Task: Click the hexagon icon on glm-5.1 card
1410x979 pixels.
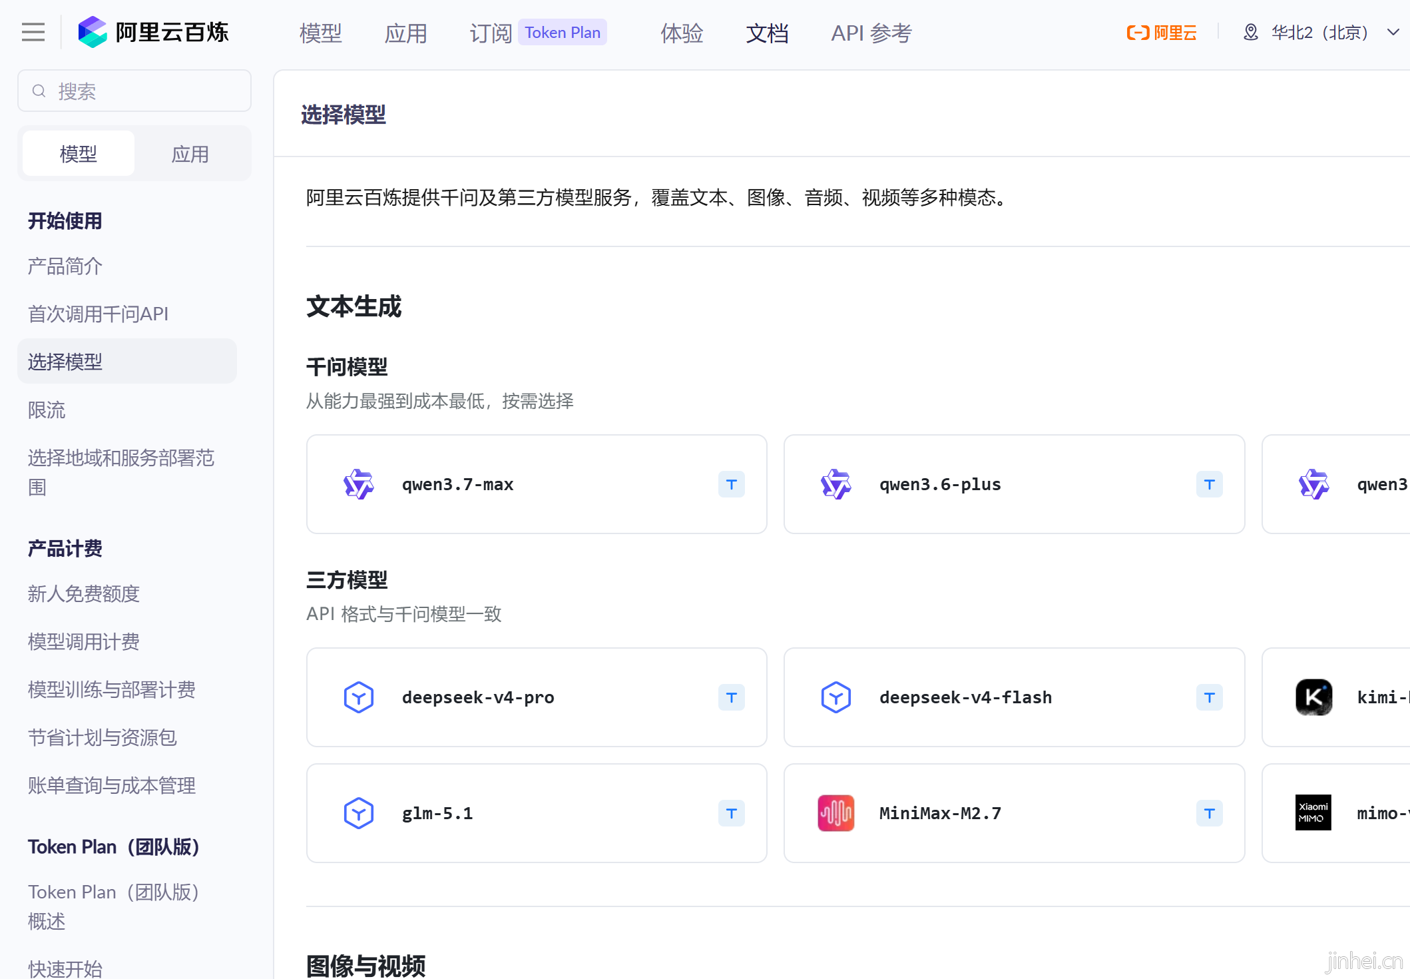Action: [x=359, y=813]
